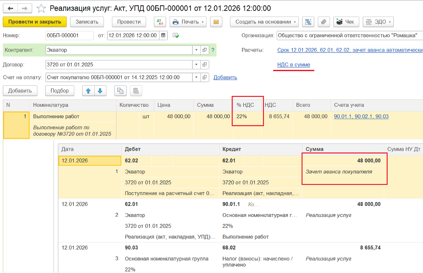The height and width of the screenshot is (273, 423).
Task: Open attached files via paperclip icon
Action: tap(324, 22)
